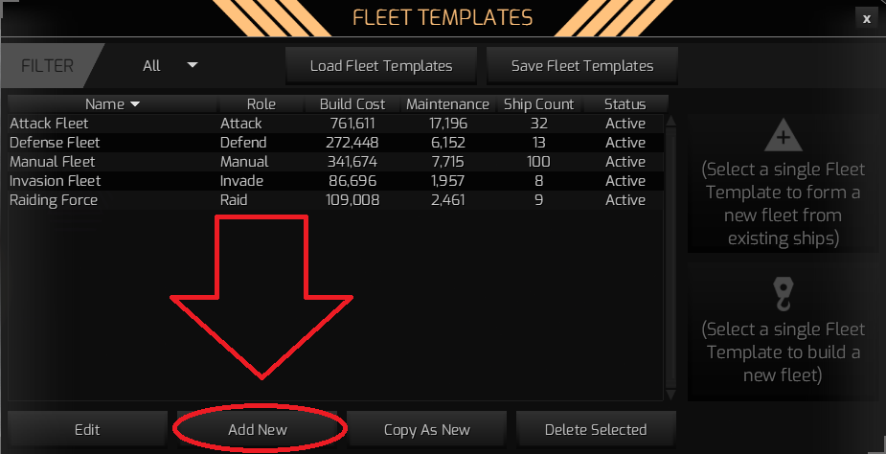The width and height of the screenshot is (886, 454).
Task: Sort by Ship Count column header
Action: click(539, 103)
